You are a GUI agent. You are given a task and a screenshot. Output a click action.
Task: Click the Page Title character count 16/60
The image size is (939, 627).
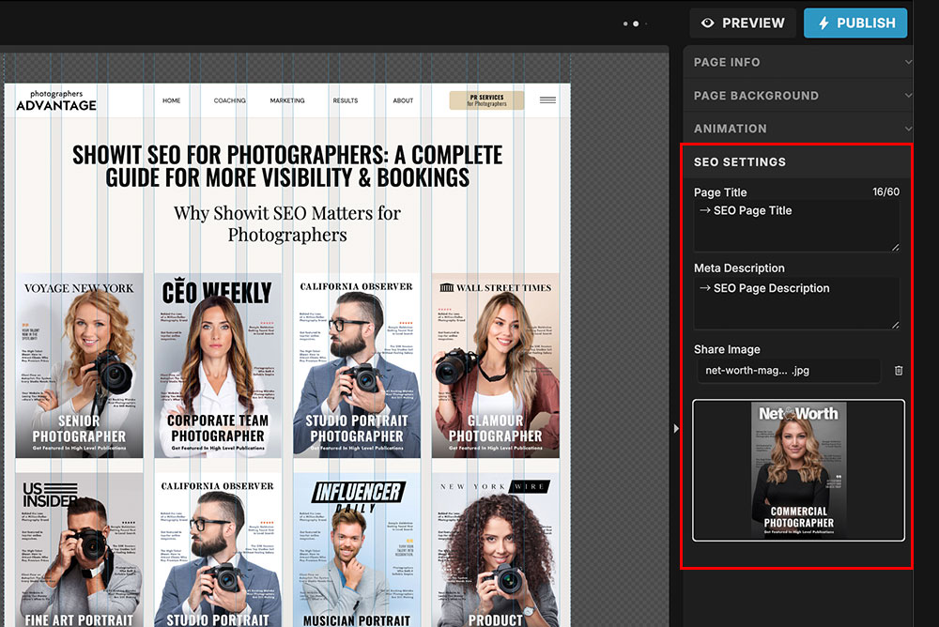click(x=885, y=191)
